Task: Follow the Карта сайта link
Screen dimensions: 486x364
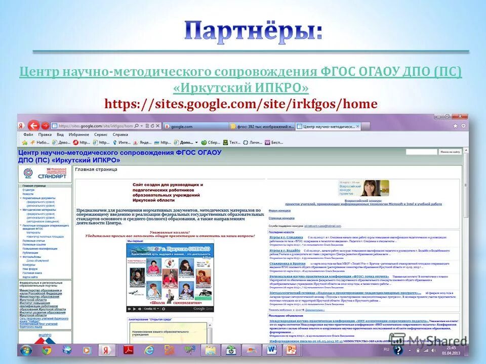Action: (x=29, y=277)
